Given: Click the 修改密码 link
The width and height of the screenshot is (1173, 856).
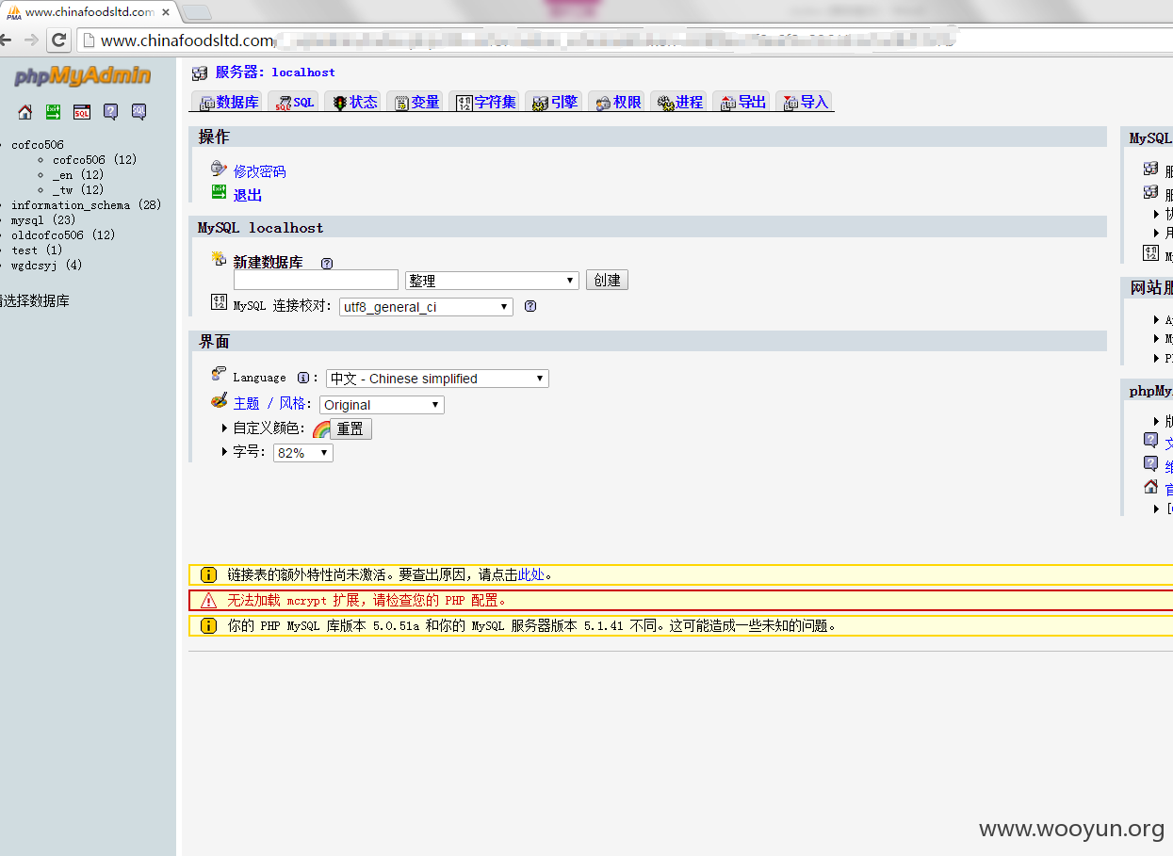Looking at the screenshot, I should (x=259, y=171).
